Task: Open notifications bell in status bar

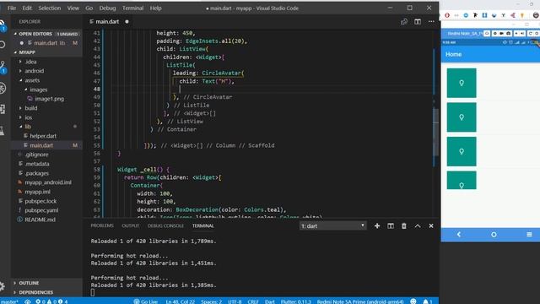Action: (x=427, y=301)
